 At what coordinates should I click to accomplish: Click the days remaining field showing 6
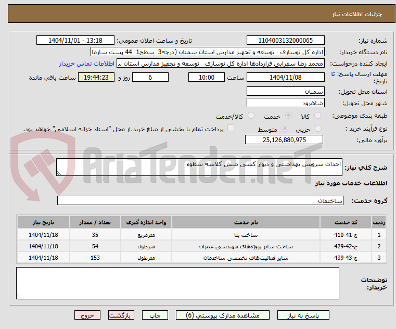[150, 78]
